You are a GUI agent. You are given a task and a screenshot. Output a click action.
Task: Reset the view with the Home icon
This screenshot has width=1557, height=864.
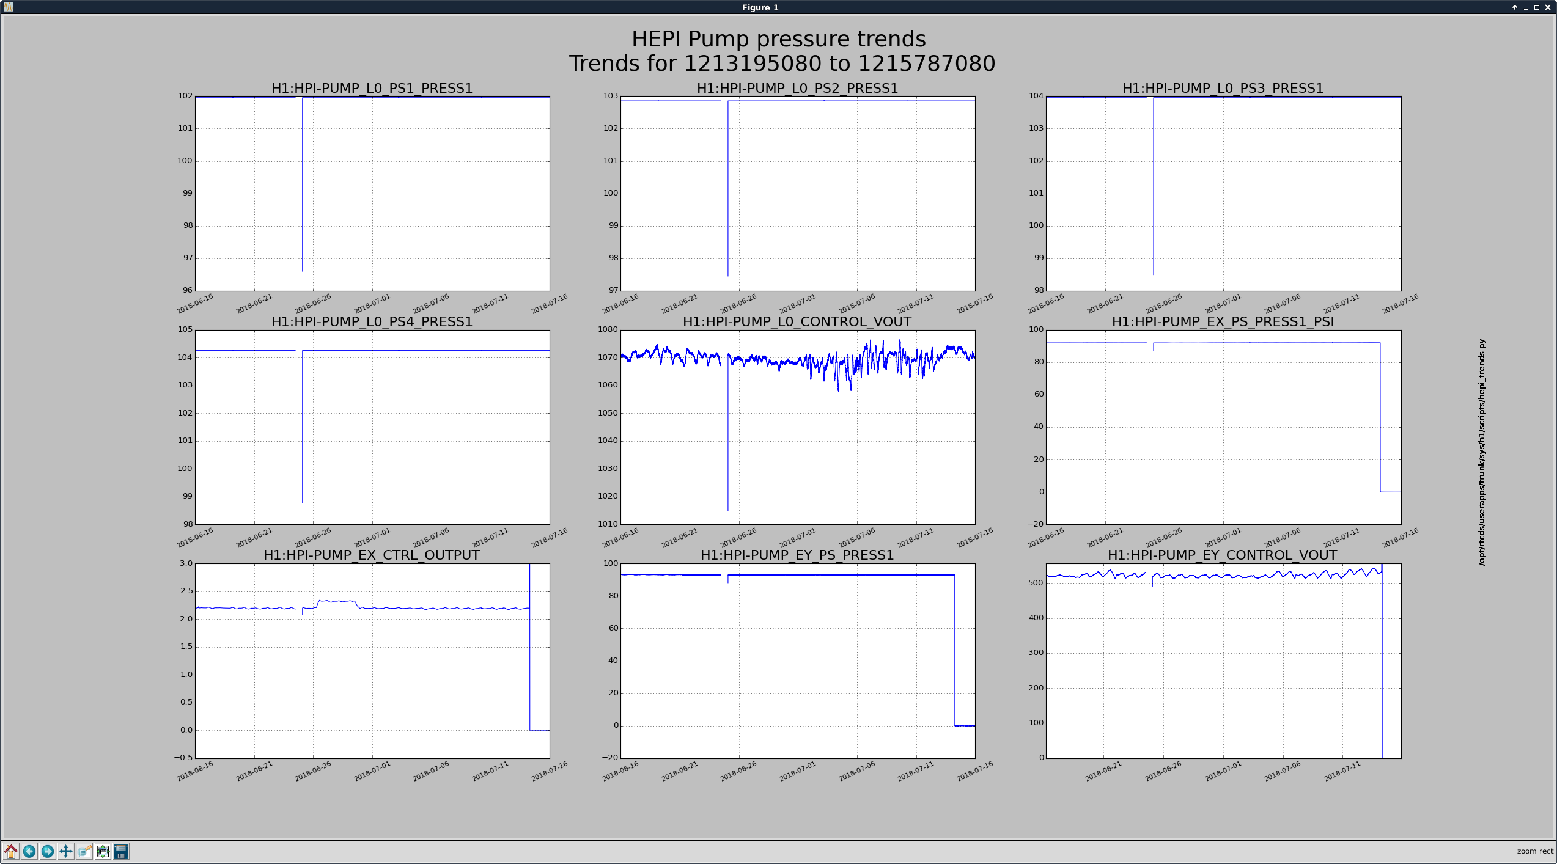tap(11, 851)
